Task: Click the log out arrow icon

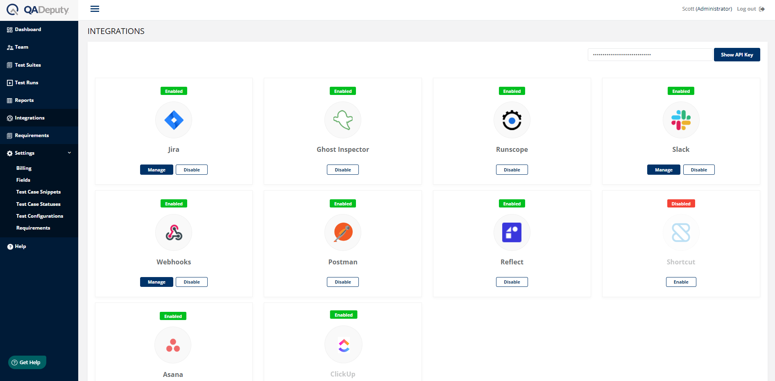Action: point(762,9)
